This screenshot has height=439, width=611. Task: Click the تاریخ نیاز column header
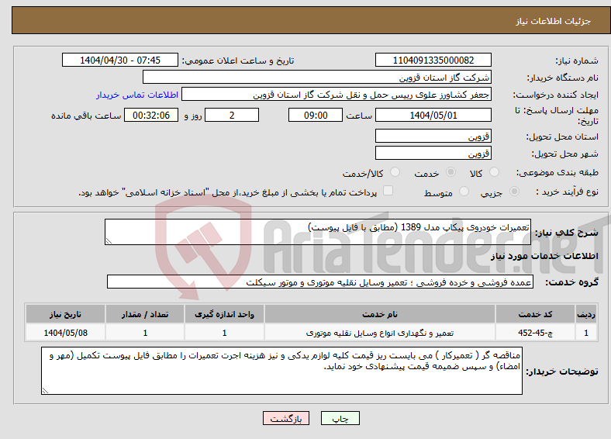pos(65,314)
